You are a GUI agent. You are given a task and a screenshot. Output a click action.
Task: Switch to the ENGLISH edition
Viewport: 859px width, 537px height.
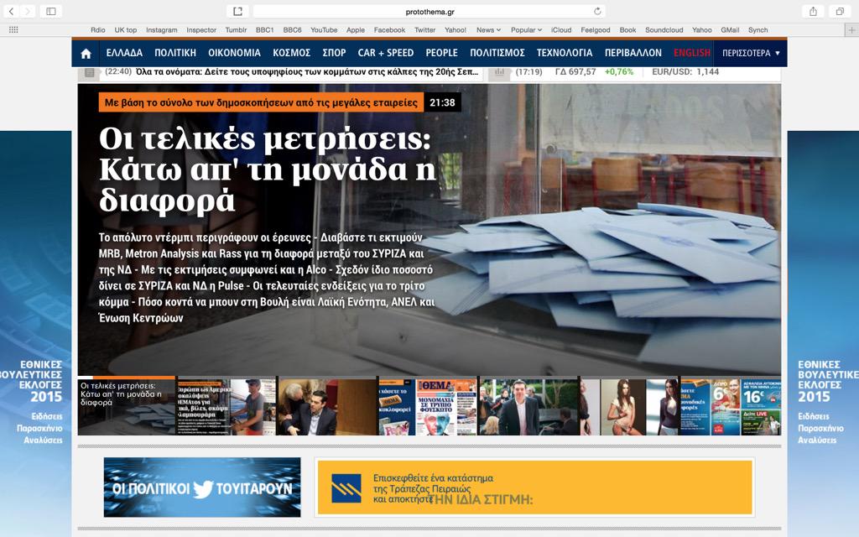[x=692, y=53]
